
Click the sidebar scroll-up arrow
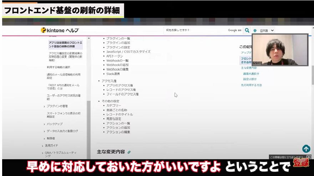tap(89, 38)
